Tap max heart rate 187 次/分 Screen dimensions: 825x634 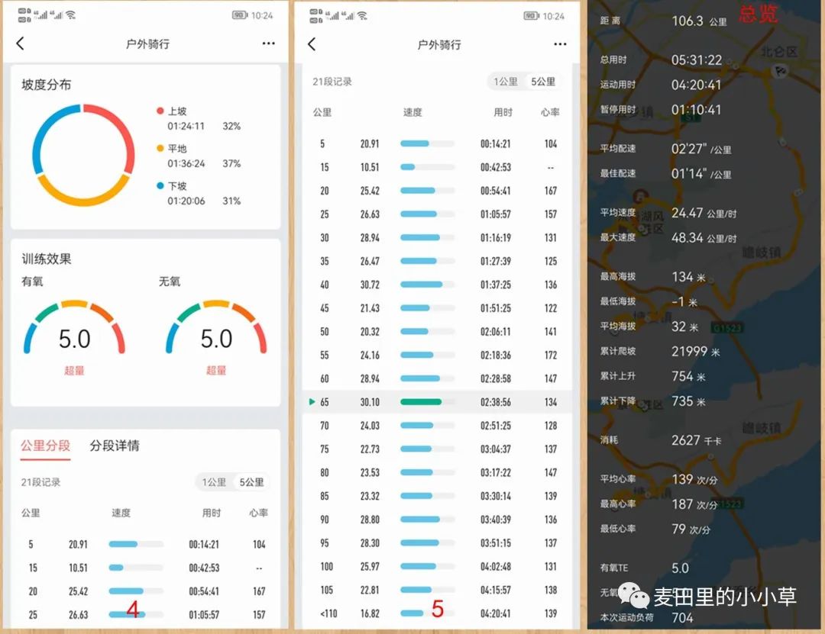694,504
